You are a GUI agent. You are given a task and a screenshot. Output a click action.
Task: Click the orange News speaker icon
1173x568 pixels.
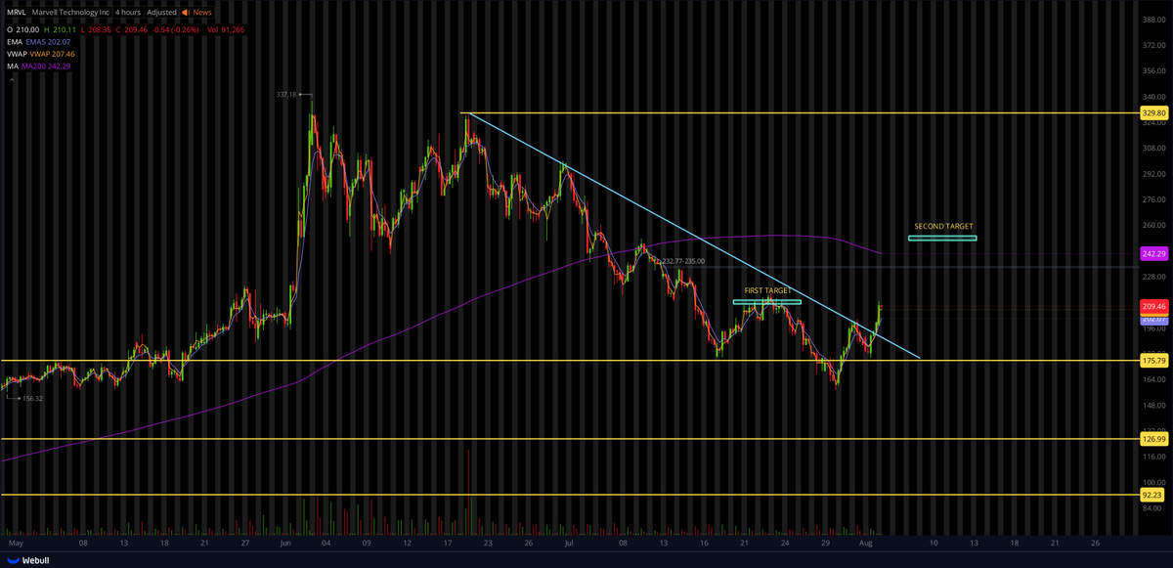(186, 12)
